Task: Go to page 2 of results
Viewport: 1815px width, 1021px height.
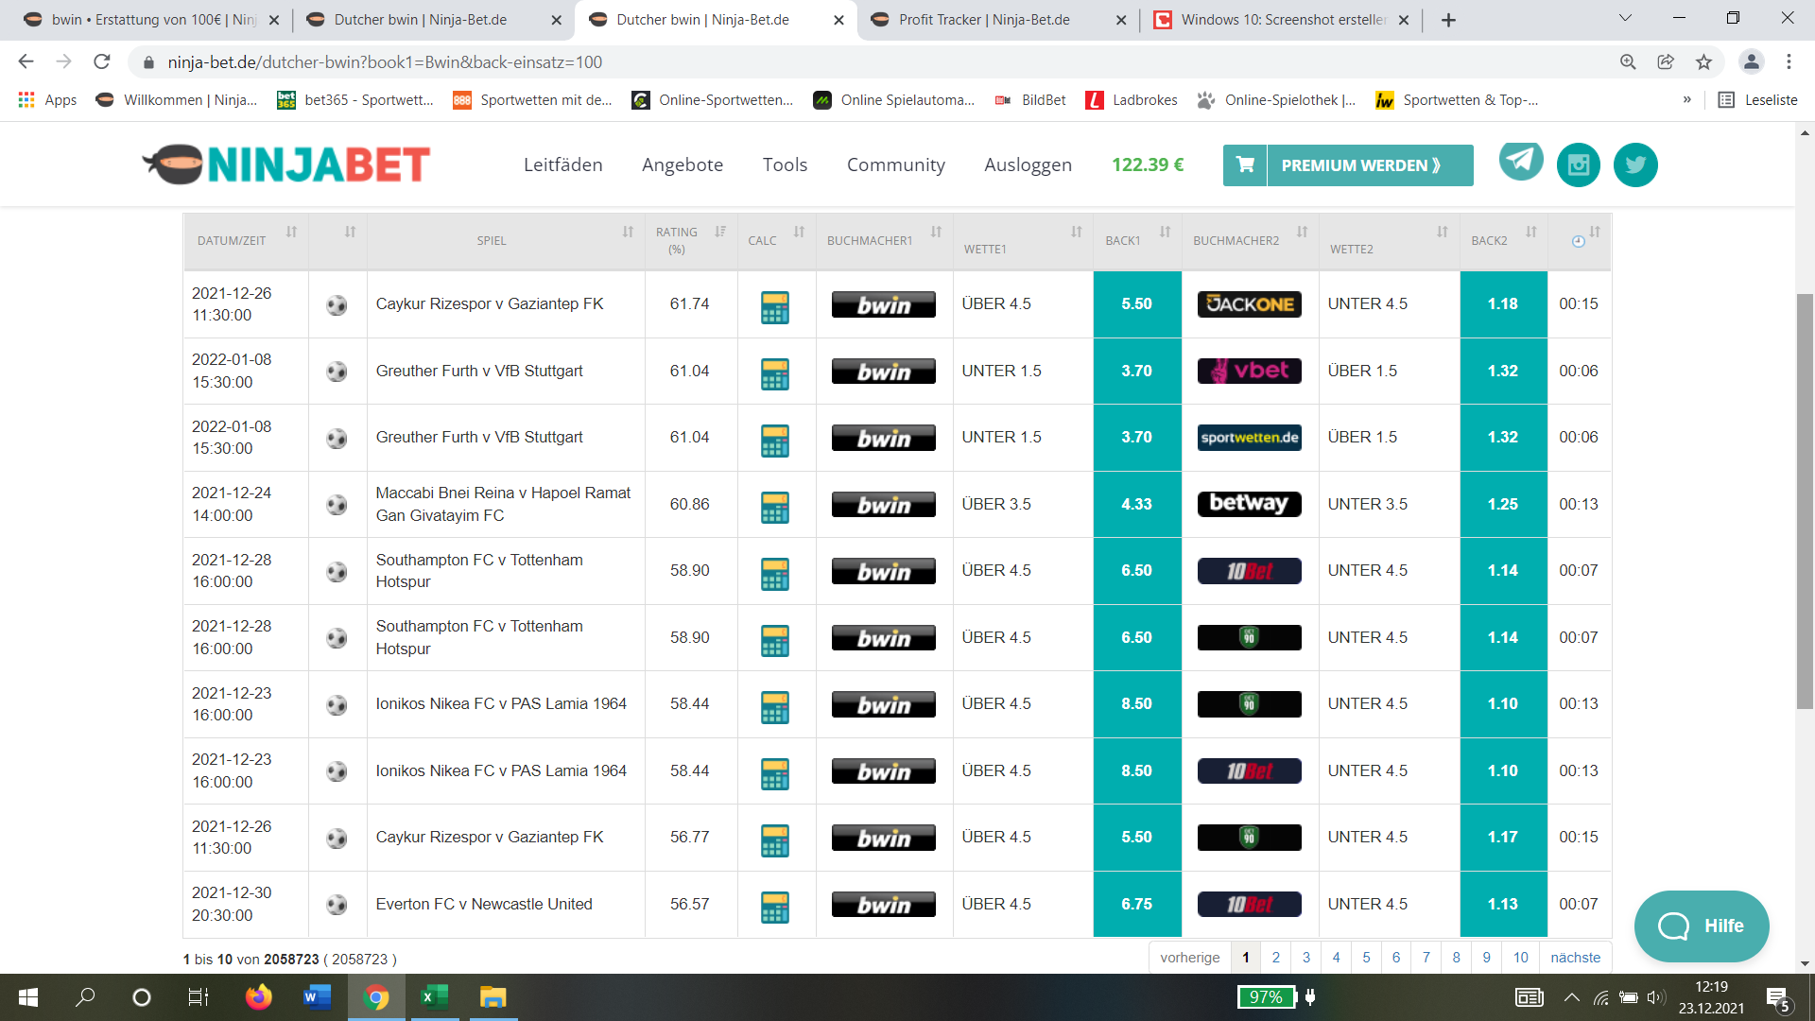Action: tap(1275, 958)
